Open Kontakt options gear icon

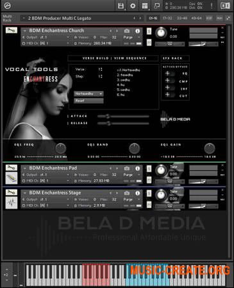pyautogui.click(x=133, y=6)
